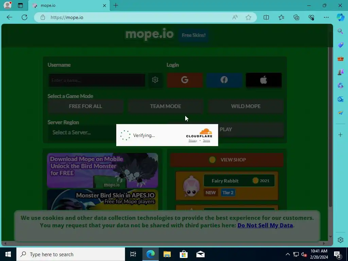Click the page scroll-down arrow
The width and height of the screenshot is (348, 261).
tap(330, 237)
